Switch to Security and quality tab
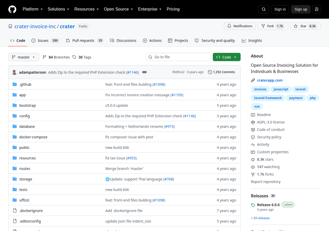Viewport: 329px width, 231px height. click(215, 40)
